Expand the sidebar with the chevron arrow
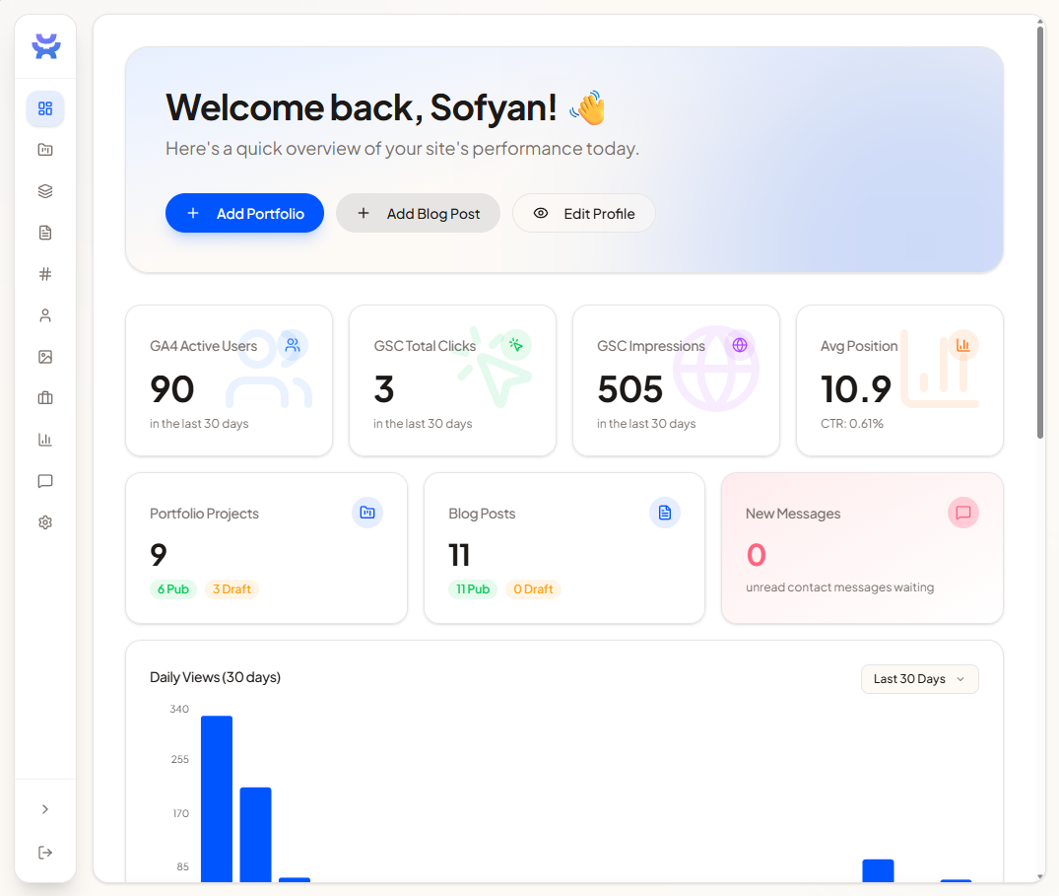Viewport: 1059px width, 896px height. [x=45, y=809]
